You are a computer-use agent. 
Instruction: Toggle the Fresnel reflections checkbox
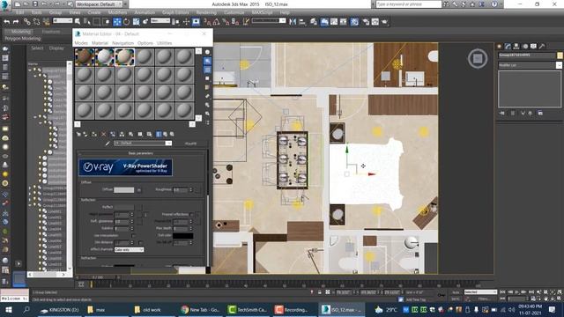tap(192, 214)
